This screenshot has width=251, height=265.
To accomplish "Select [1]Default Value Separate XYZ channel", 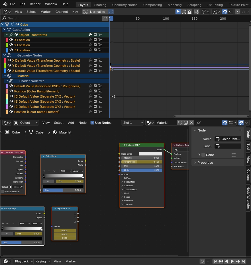I will click(x=44, y=101).
